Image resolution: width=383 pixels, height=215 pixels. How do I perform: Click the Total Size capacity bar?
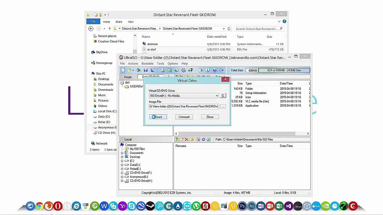pyautogui.click(x=284, y=70)
